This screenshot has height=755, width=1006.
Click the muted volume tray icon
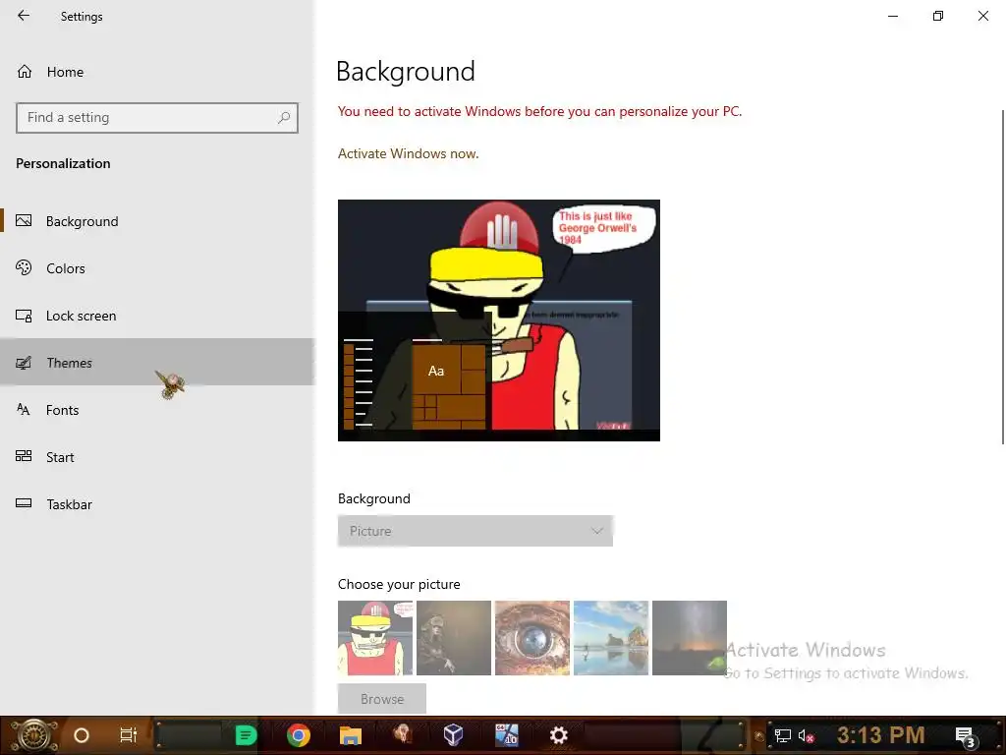tap(806, 735)
